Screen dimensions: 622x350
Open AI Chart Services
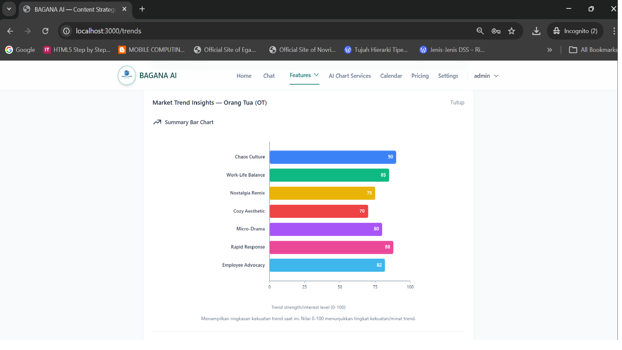pyautogui.click(x=350, y=76)
